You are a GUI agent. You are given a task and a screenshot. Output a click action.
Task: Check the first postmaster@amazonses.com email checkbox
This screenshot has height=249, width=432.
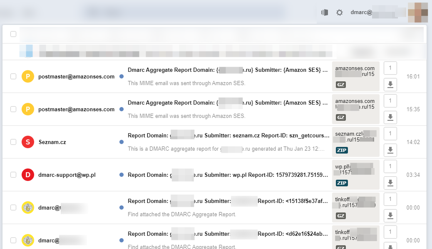tap(13, 76)
